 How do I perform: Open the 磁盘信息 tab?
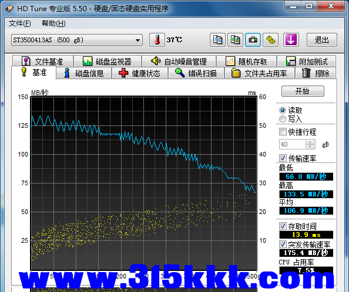83,73
